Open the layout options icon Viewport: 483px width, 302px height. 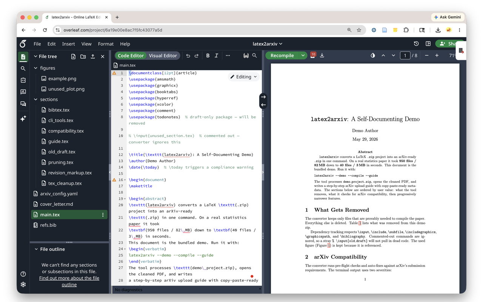click(x=428, y=44)
